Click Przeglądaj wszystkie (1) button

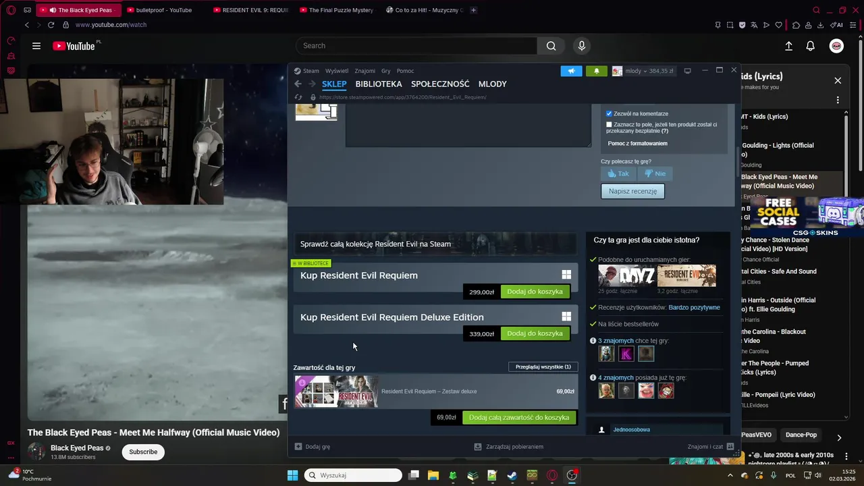tap(543, 367)
